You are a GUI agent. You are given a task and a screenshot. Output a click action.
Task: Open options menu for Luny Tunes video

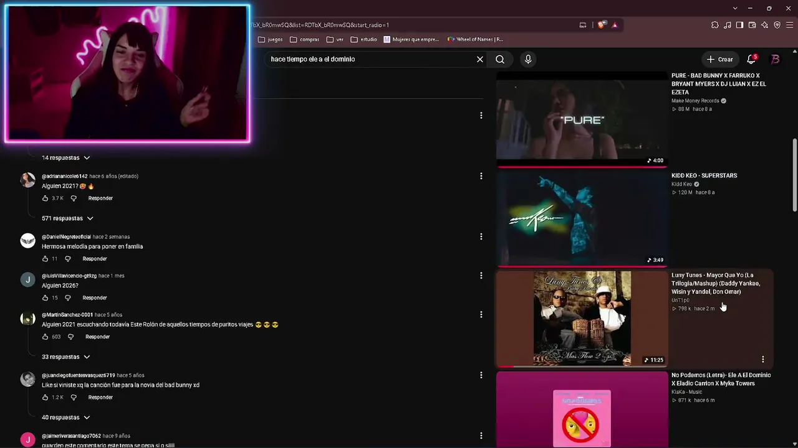click(x=762, y=359)
